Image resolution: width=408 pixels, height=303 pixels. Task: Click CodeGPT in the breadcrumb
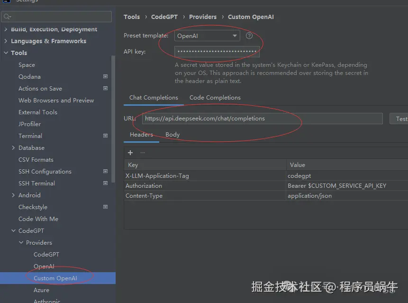pos(164,17)
